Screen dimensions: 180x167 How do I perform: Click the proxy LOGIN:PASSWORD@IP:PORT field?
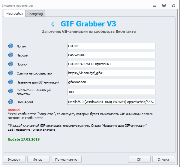(111, 64)
